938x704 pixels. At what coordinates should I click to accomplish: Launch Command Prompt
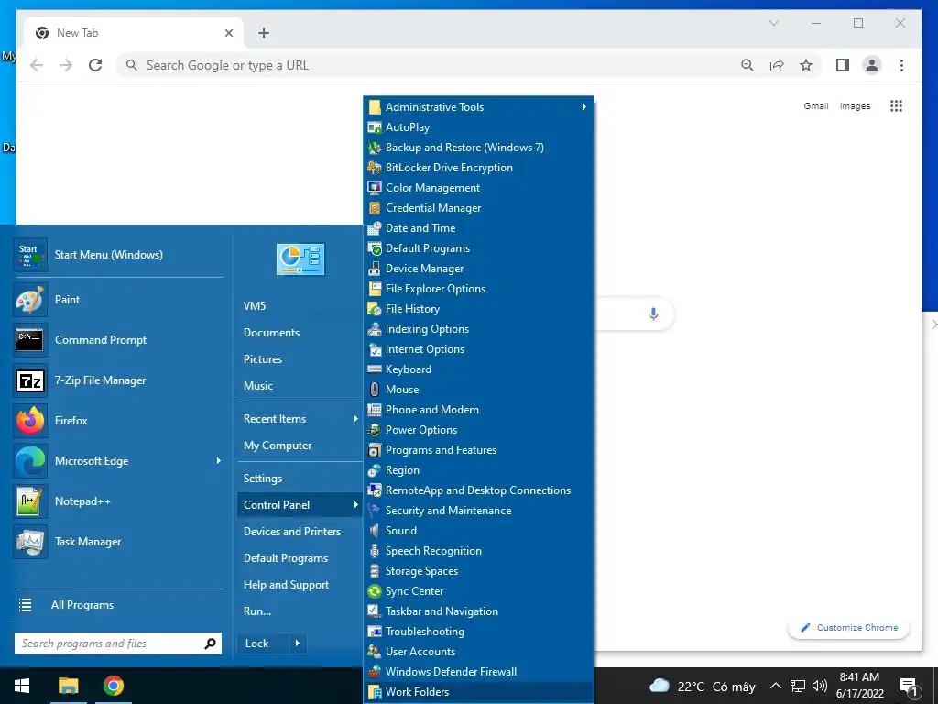pos(118,340)
